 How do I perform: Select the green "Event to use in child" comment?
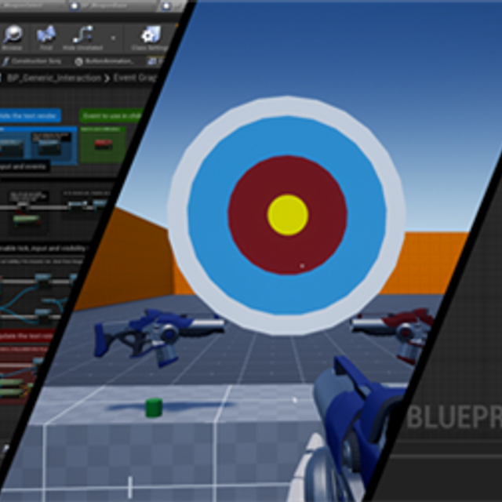[111, 116]
